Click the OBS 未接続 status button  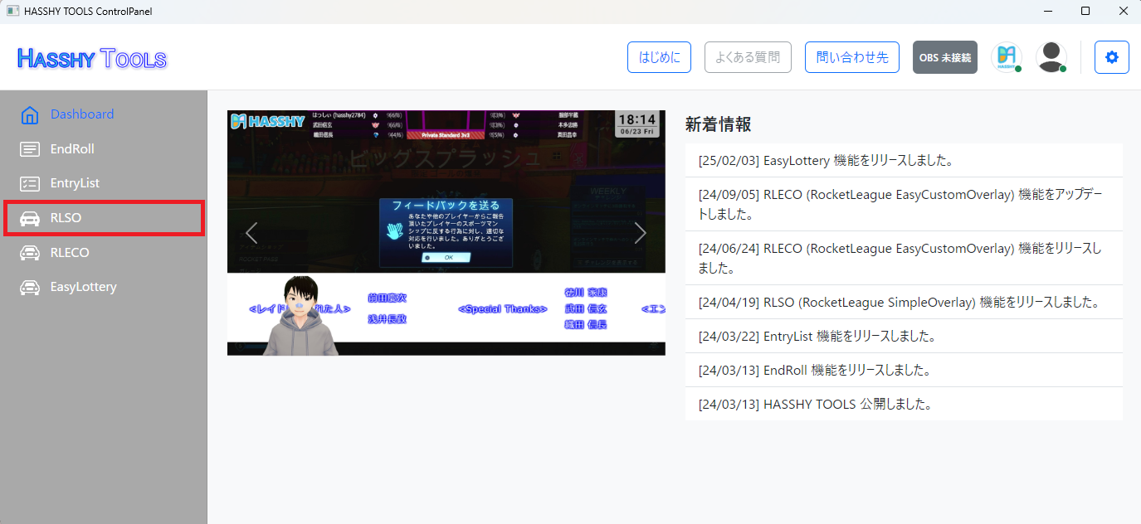pyautogui.click(x=945, y=57)
